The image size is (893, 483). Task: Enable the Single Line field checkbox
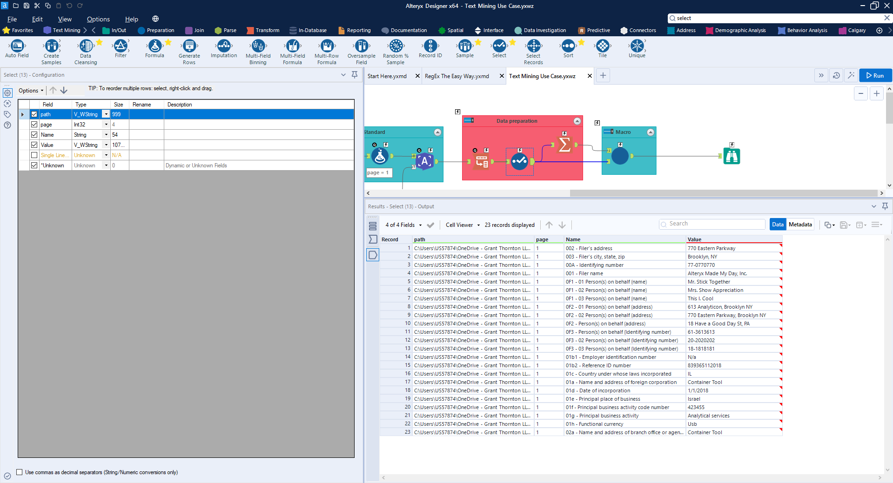point(34,155)
